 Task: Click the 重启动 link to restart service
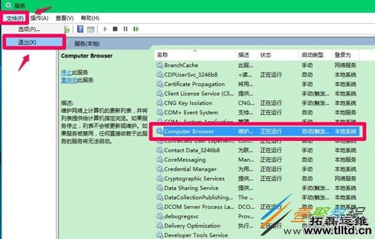pyautogui.click(x=69, y=80)
